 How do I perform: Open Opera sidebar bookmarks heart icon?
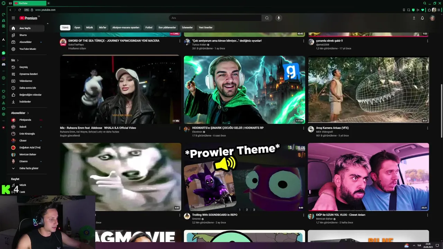[x=3, y=91]
